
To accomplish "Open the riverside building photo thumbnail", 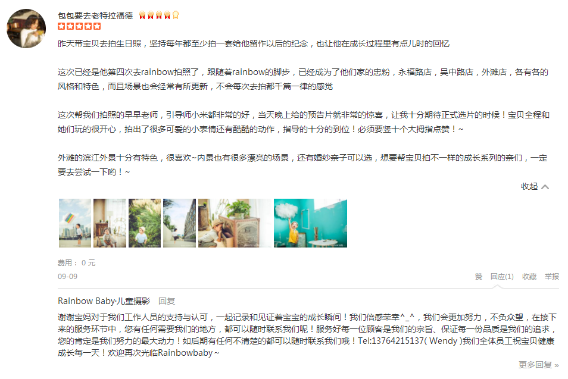I will point(179,223).
